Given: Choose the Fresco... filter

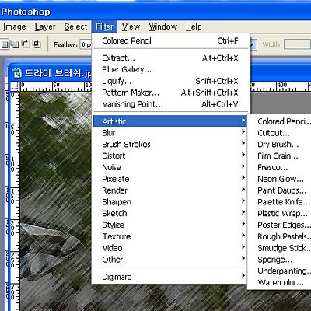Looking at the screenshot, I should [x=280, y=167].
